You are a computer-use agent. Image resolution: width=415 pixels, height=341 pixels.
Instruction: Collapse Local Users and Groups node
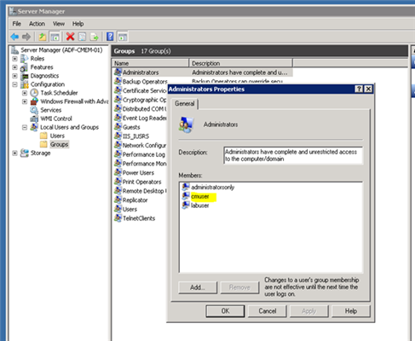pos(25,127)
